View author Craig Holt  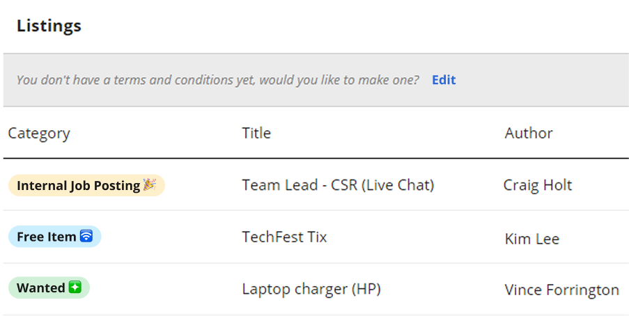coord(538,185)
